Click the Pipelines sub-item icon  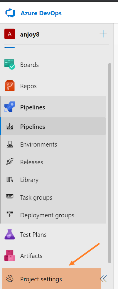pos(10,127)
